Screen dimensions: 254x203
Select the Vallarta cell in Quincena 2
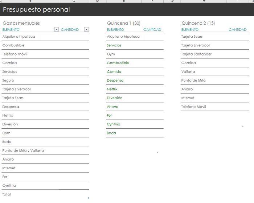[x=188, y=72]
